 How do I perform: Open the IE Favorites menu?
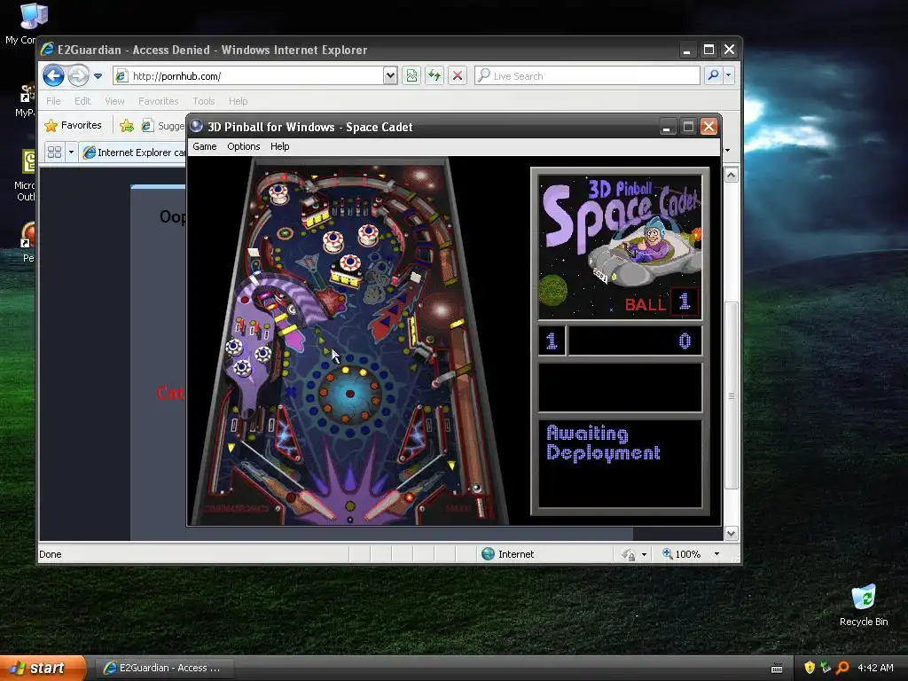point(158,101)
